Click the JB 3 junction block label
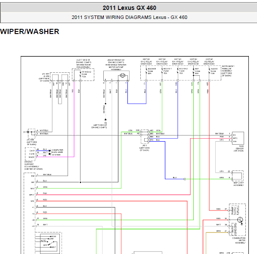Screen dimensions: 257x254 [x=144, y=148]
